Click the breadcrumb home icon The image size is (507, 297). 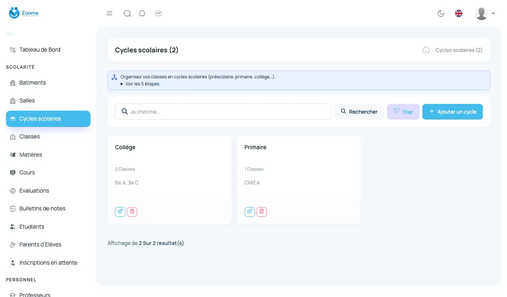tap(426, 50)
